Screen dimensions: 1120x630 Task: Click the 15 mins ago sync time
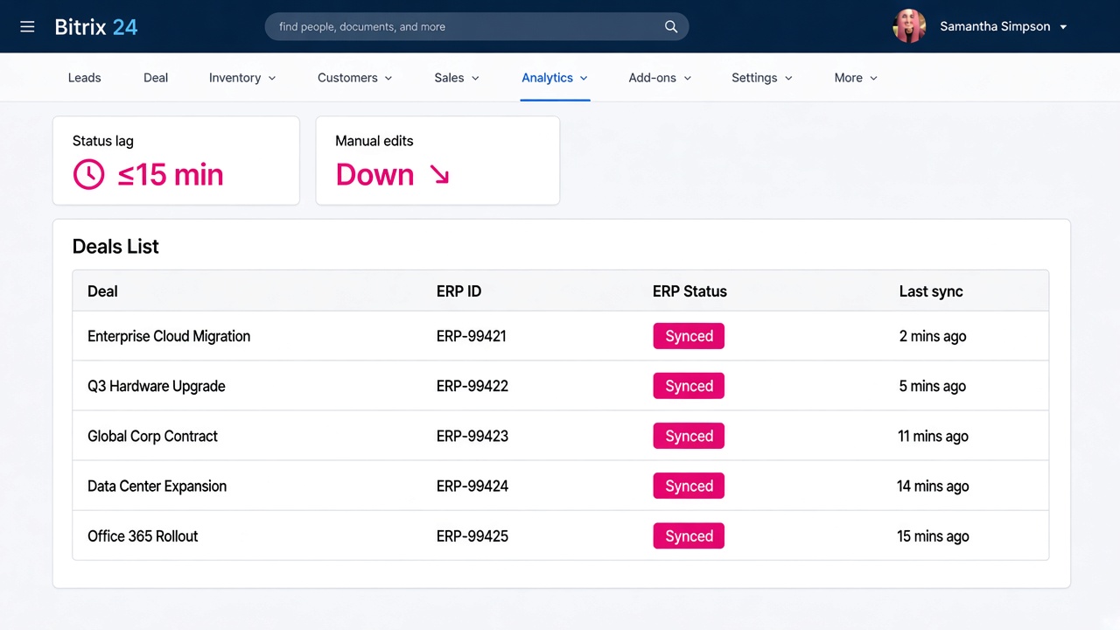point(933,535)
